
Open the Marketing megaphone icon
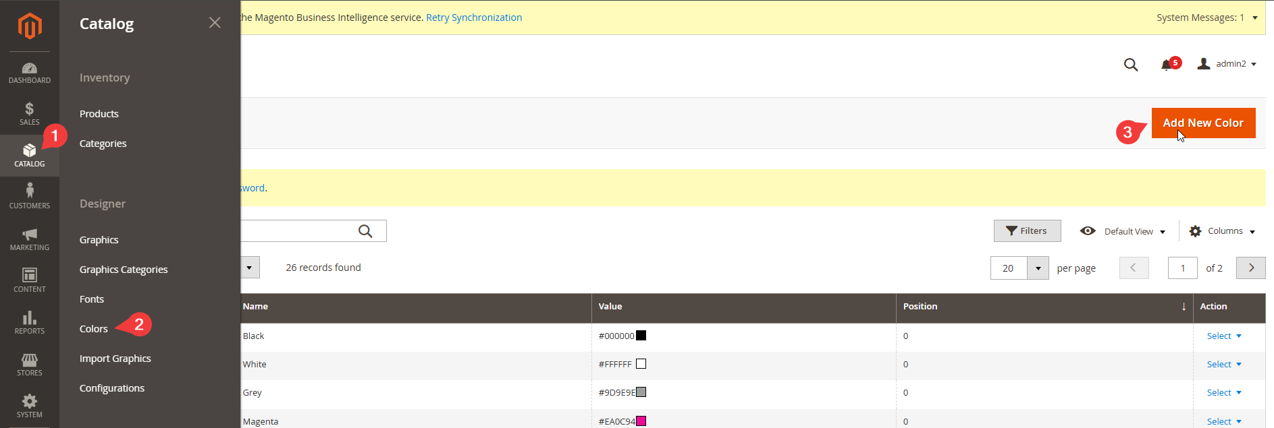point(29,239)
